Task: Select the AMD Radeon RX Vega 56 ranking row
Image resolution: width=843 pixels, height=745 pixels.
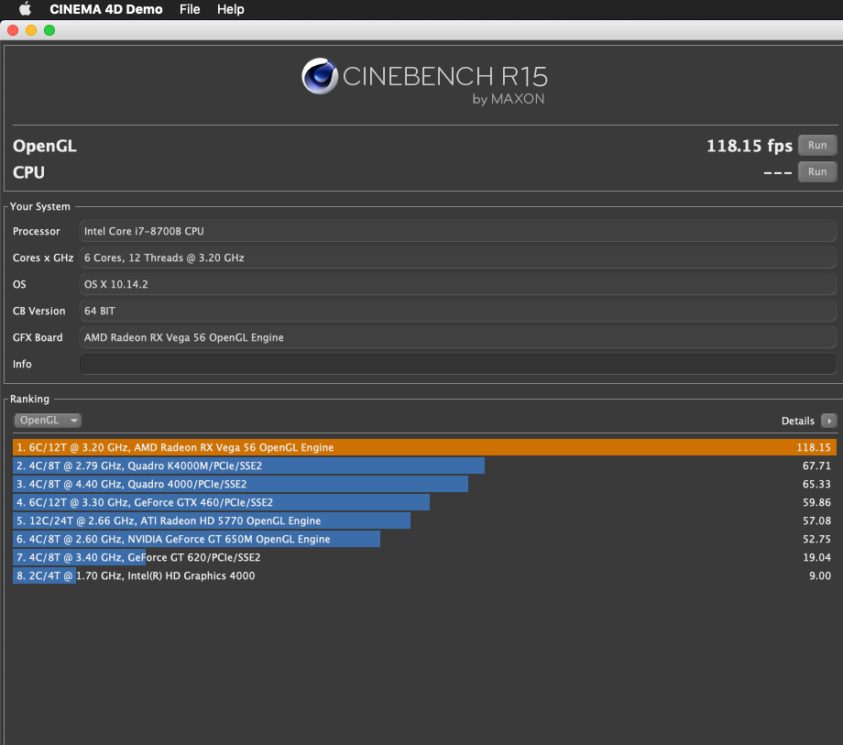Action: tap(425, 447)
